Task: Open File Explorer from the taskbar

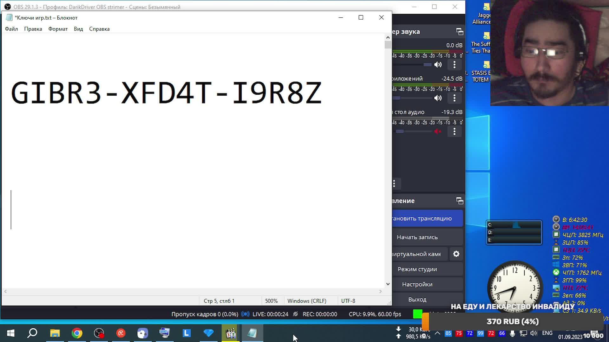Action: [x=55, y=333]
